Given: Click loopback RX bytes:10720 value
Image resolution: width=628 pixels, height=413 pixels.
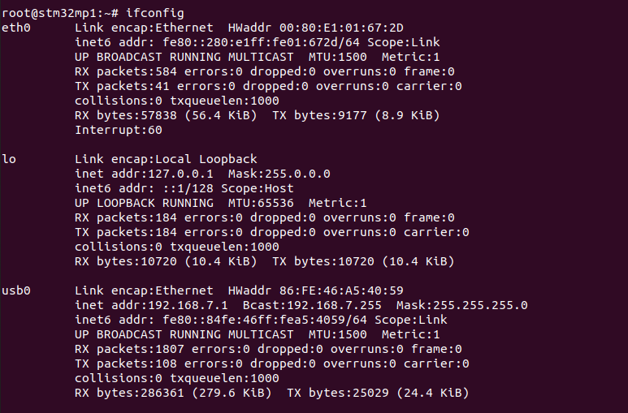Looking at the screenshot, I should [126, 261].
